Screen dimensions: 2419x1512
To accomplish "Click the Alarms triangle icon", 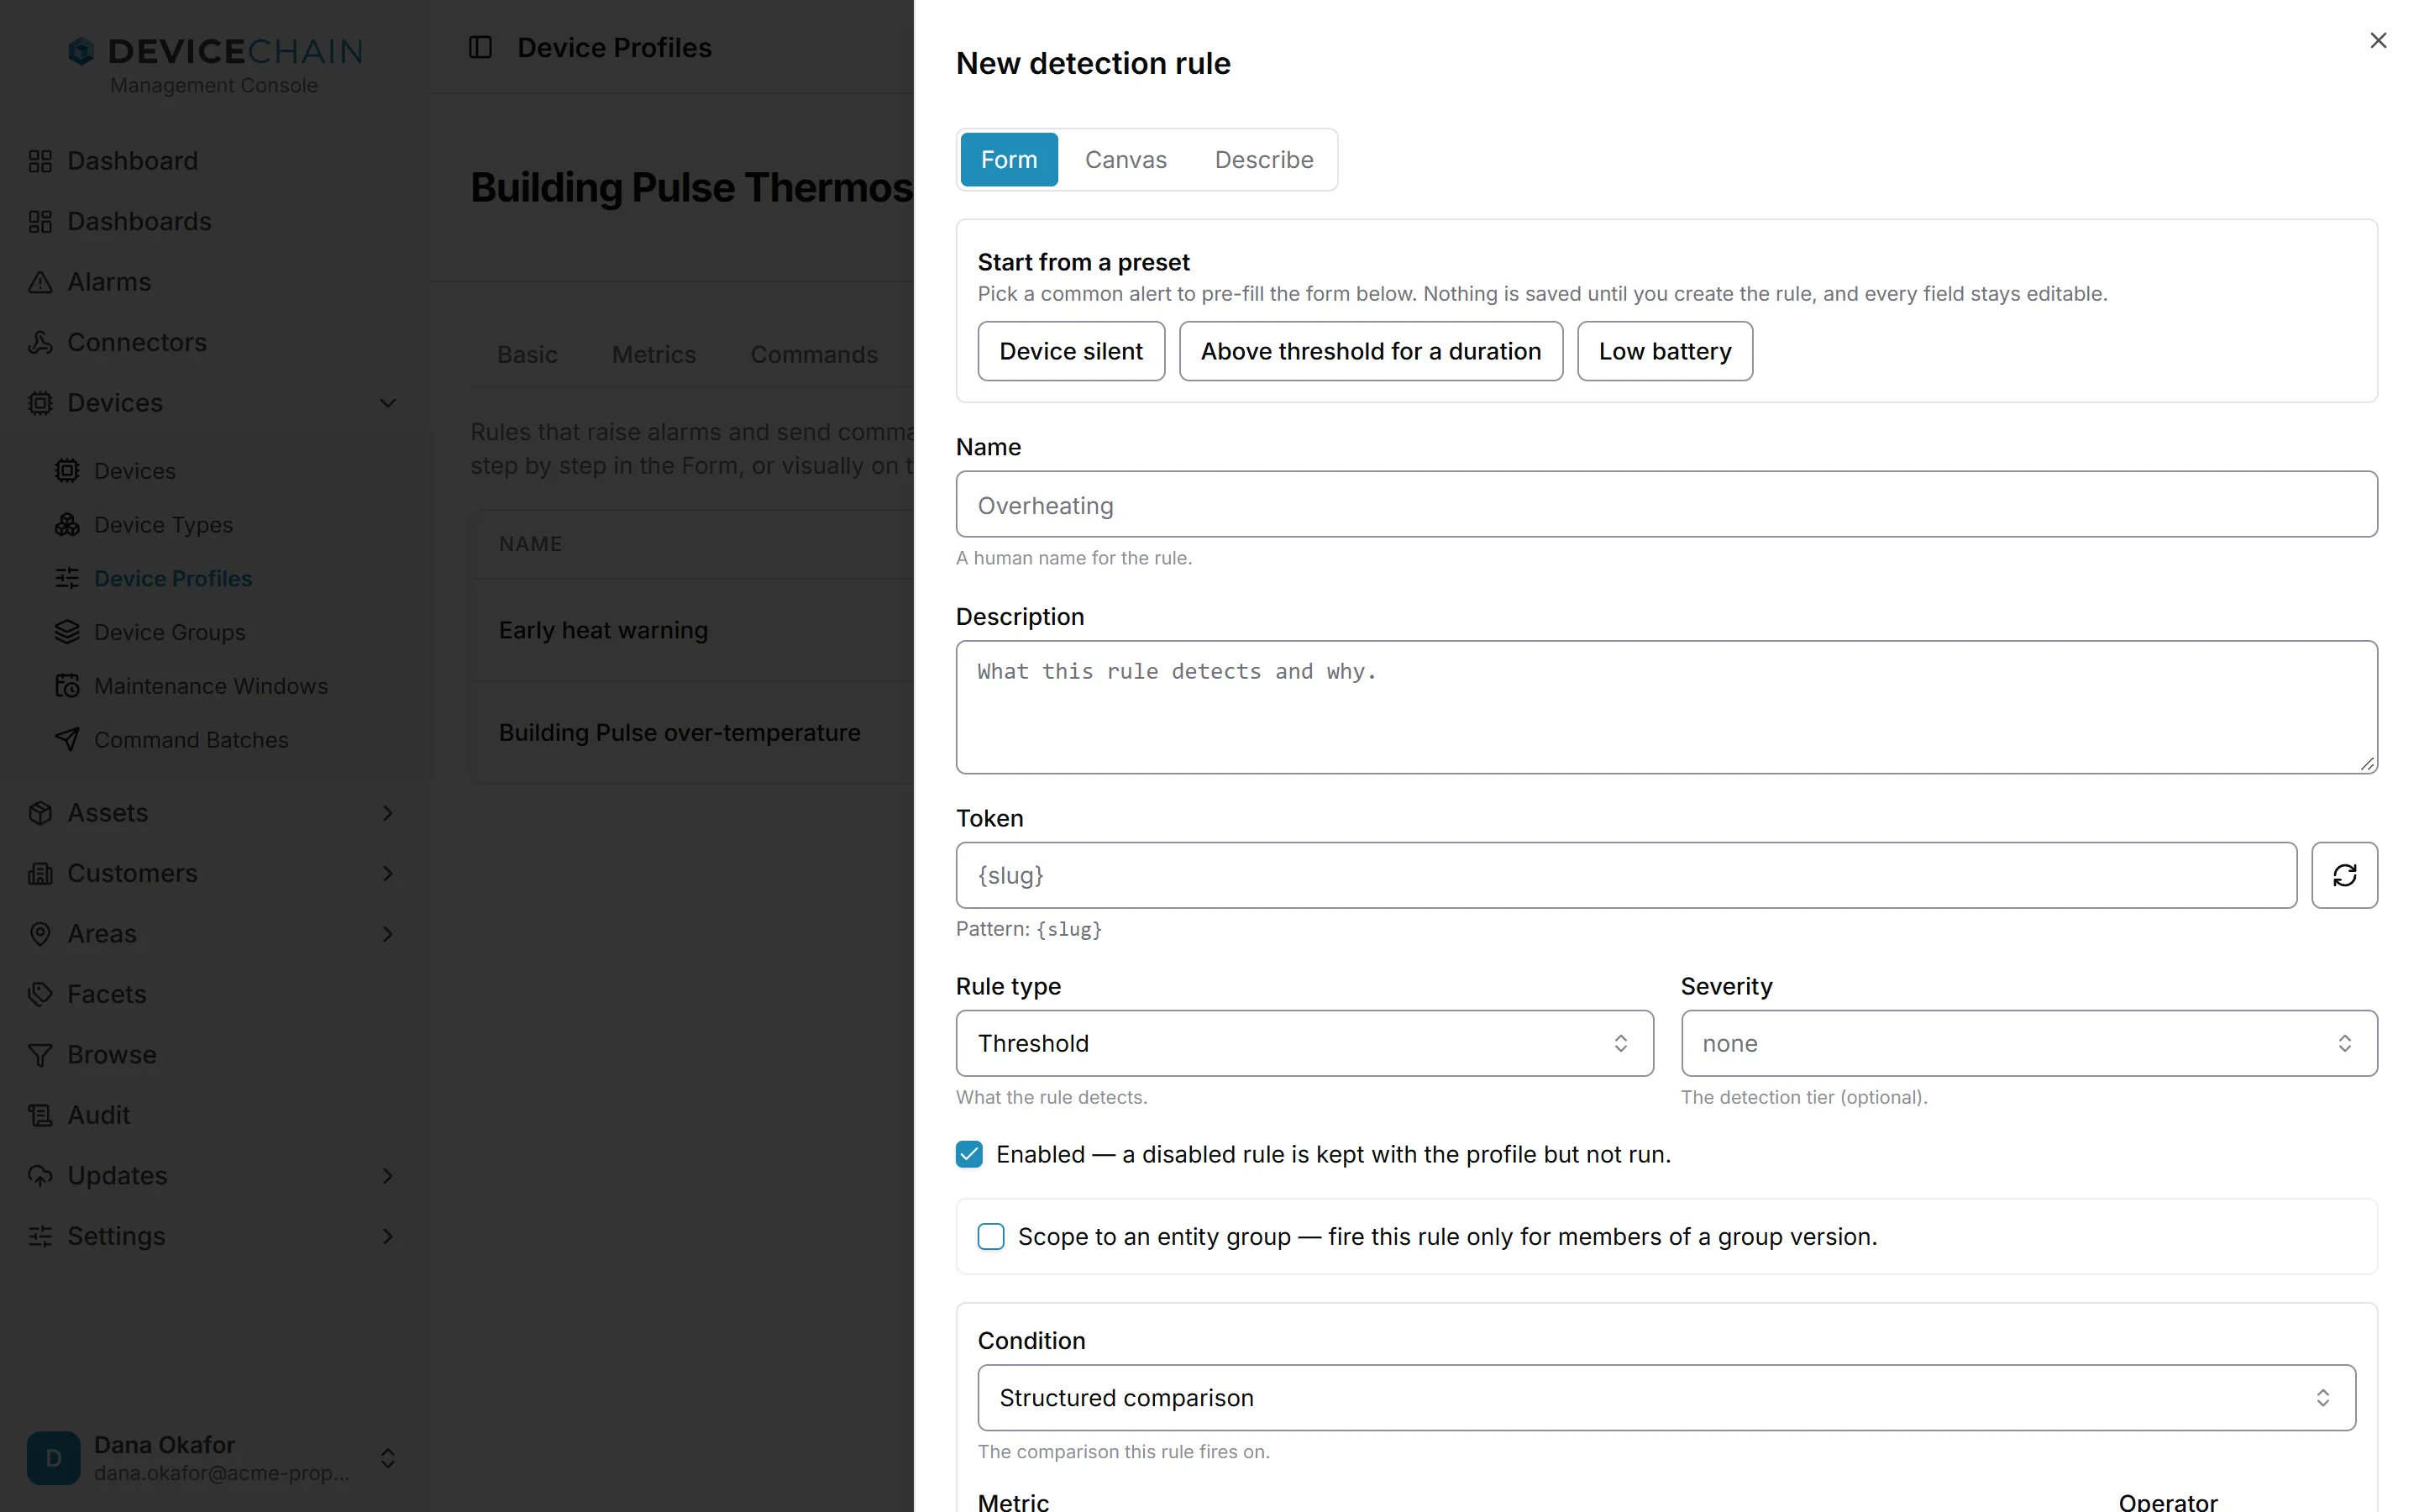I will coord(40,282).
